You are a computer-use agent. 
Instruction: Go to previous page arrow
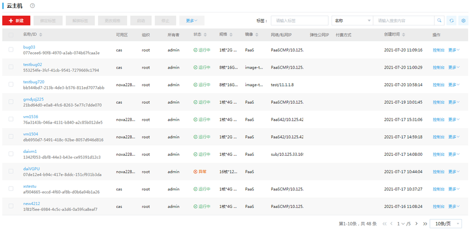(x=392, y=224)
